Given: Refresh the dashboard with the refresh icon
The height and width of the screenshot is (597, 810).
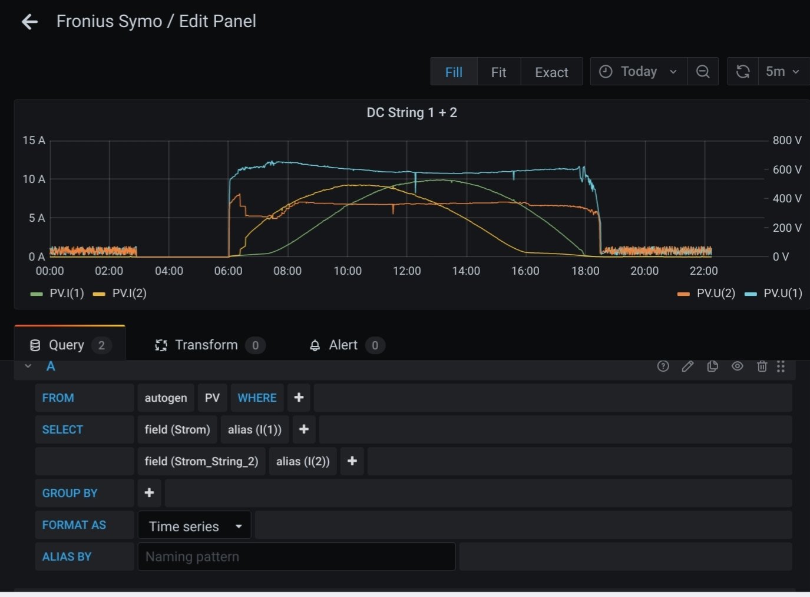Looking at the screenshot, I should click(x=743, y=72).
